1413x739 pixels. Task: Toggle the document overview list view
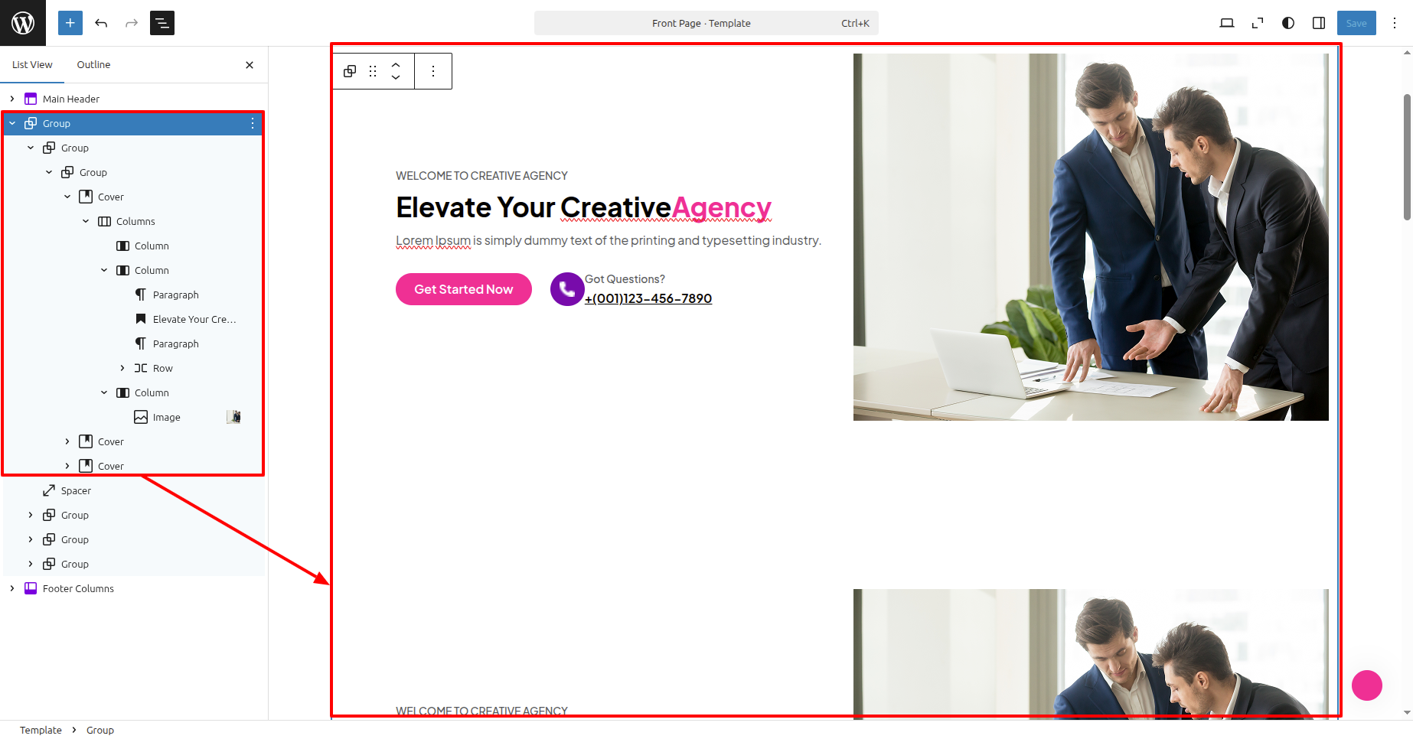pos(162,23)
